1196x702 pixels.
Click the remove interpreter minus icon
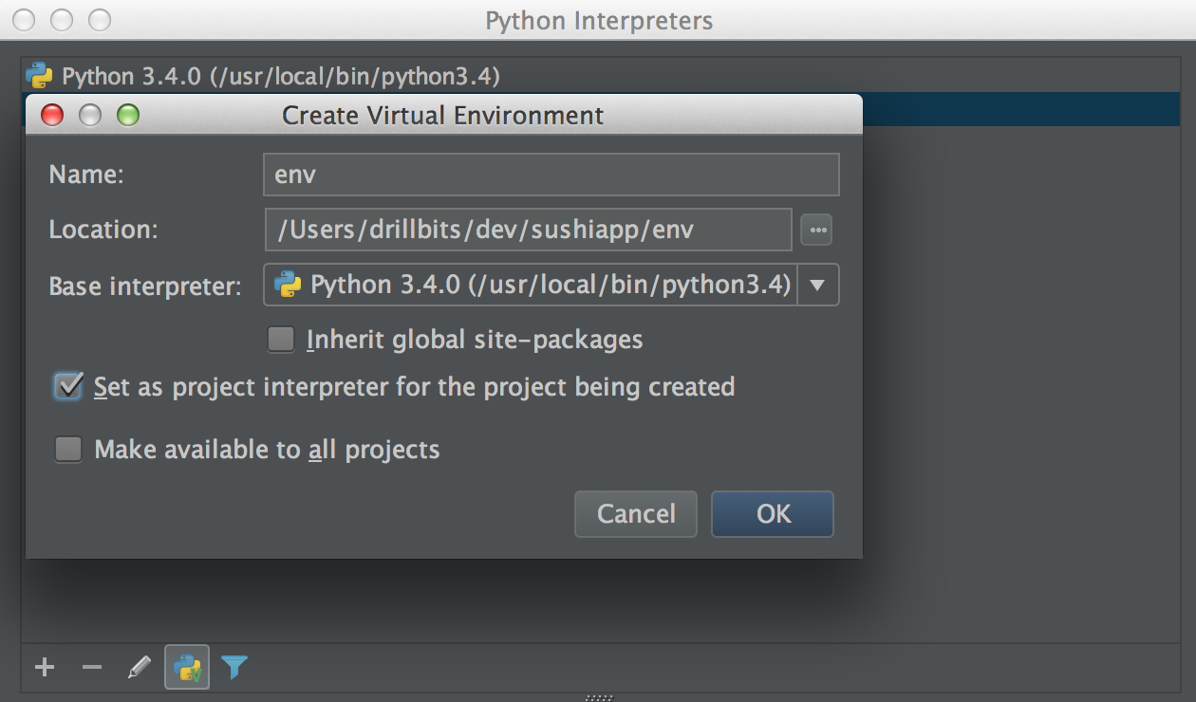pyautogui.click(x=91, y=667)
